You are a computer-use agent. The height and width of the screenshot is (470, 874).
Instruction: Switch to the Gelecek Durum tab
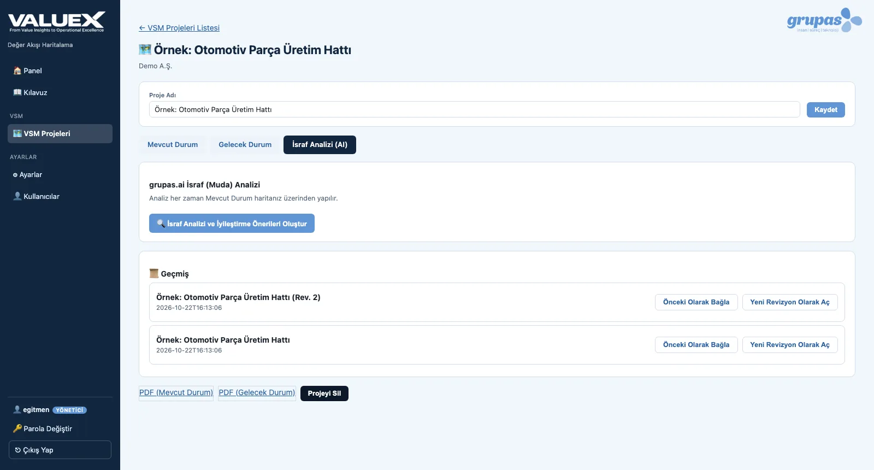click(245, 145)
